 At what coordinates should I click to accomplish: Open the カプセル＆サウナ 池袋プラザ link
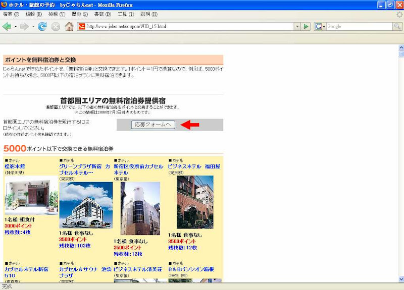click(85, 272)
